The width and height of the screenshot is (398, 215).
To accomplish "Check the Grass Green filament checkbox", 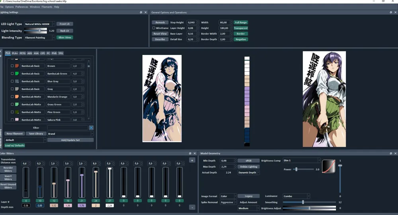I will [x=12, y=104].
